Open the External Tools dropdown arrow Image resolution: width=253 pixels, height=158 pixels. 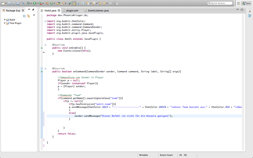pyautogui.click(x=43, y=3)
